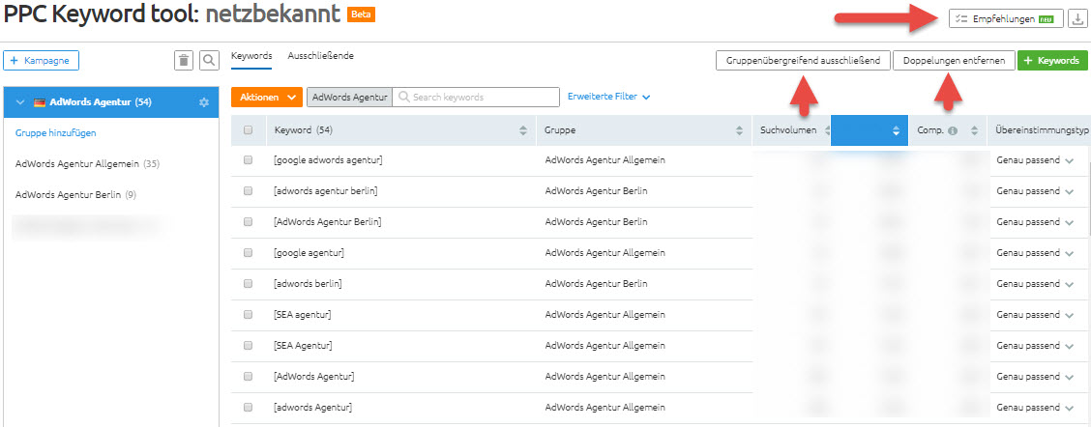Select group AdWords Agentur Allgemein (35)
Screen dimensions: 1091x427
click(88, 164)
